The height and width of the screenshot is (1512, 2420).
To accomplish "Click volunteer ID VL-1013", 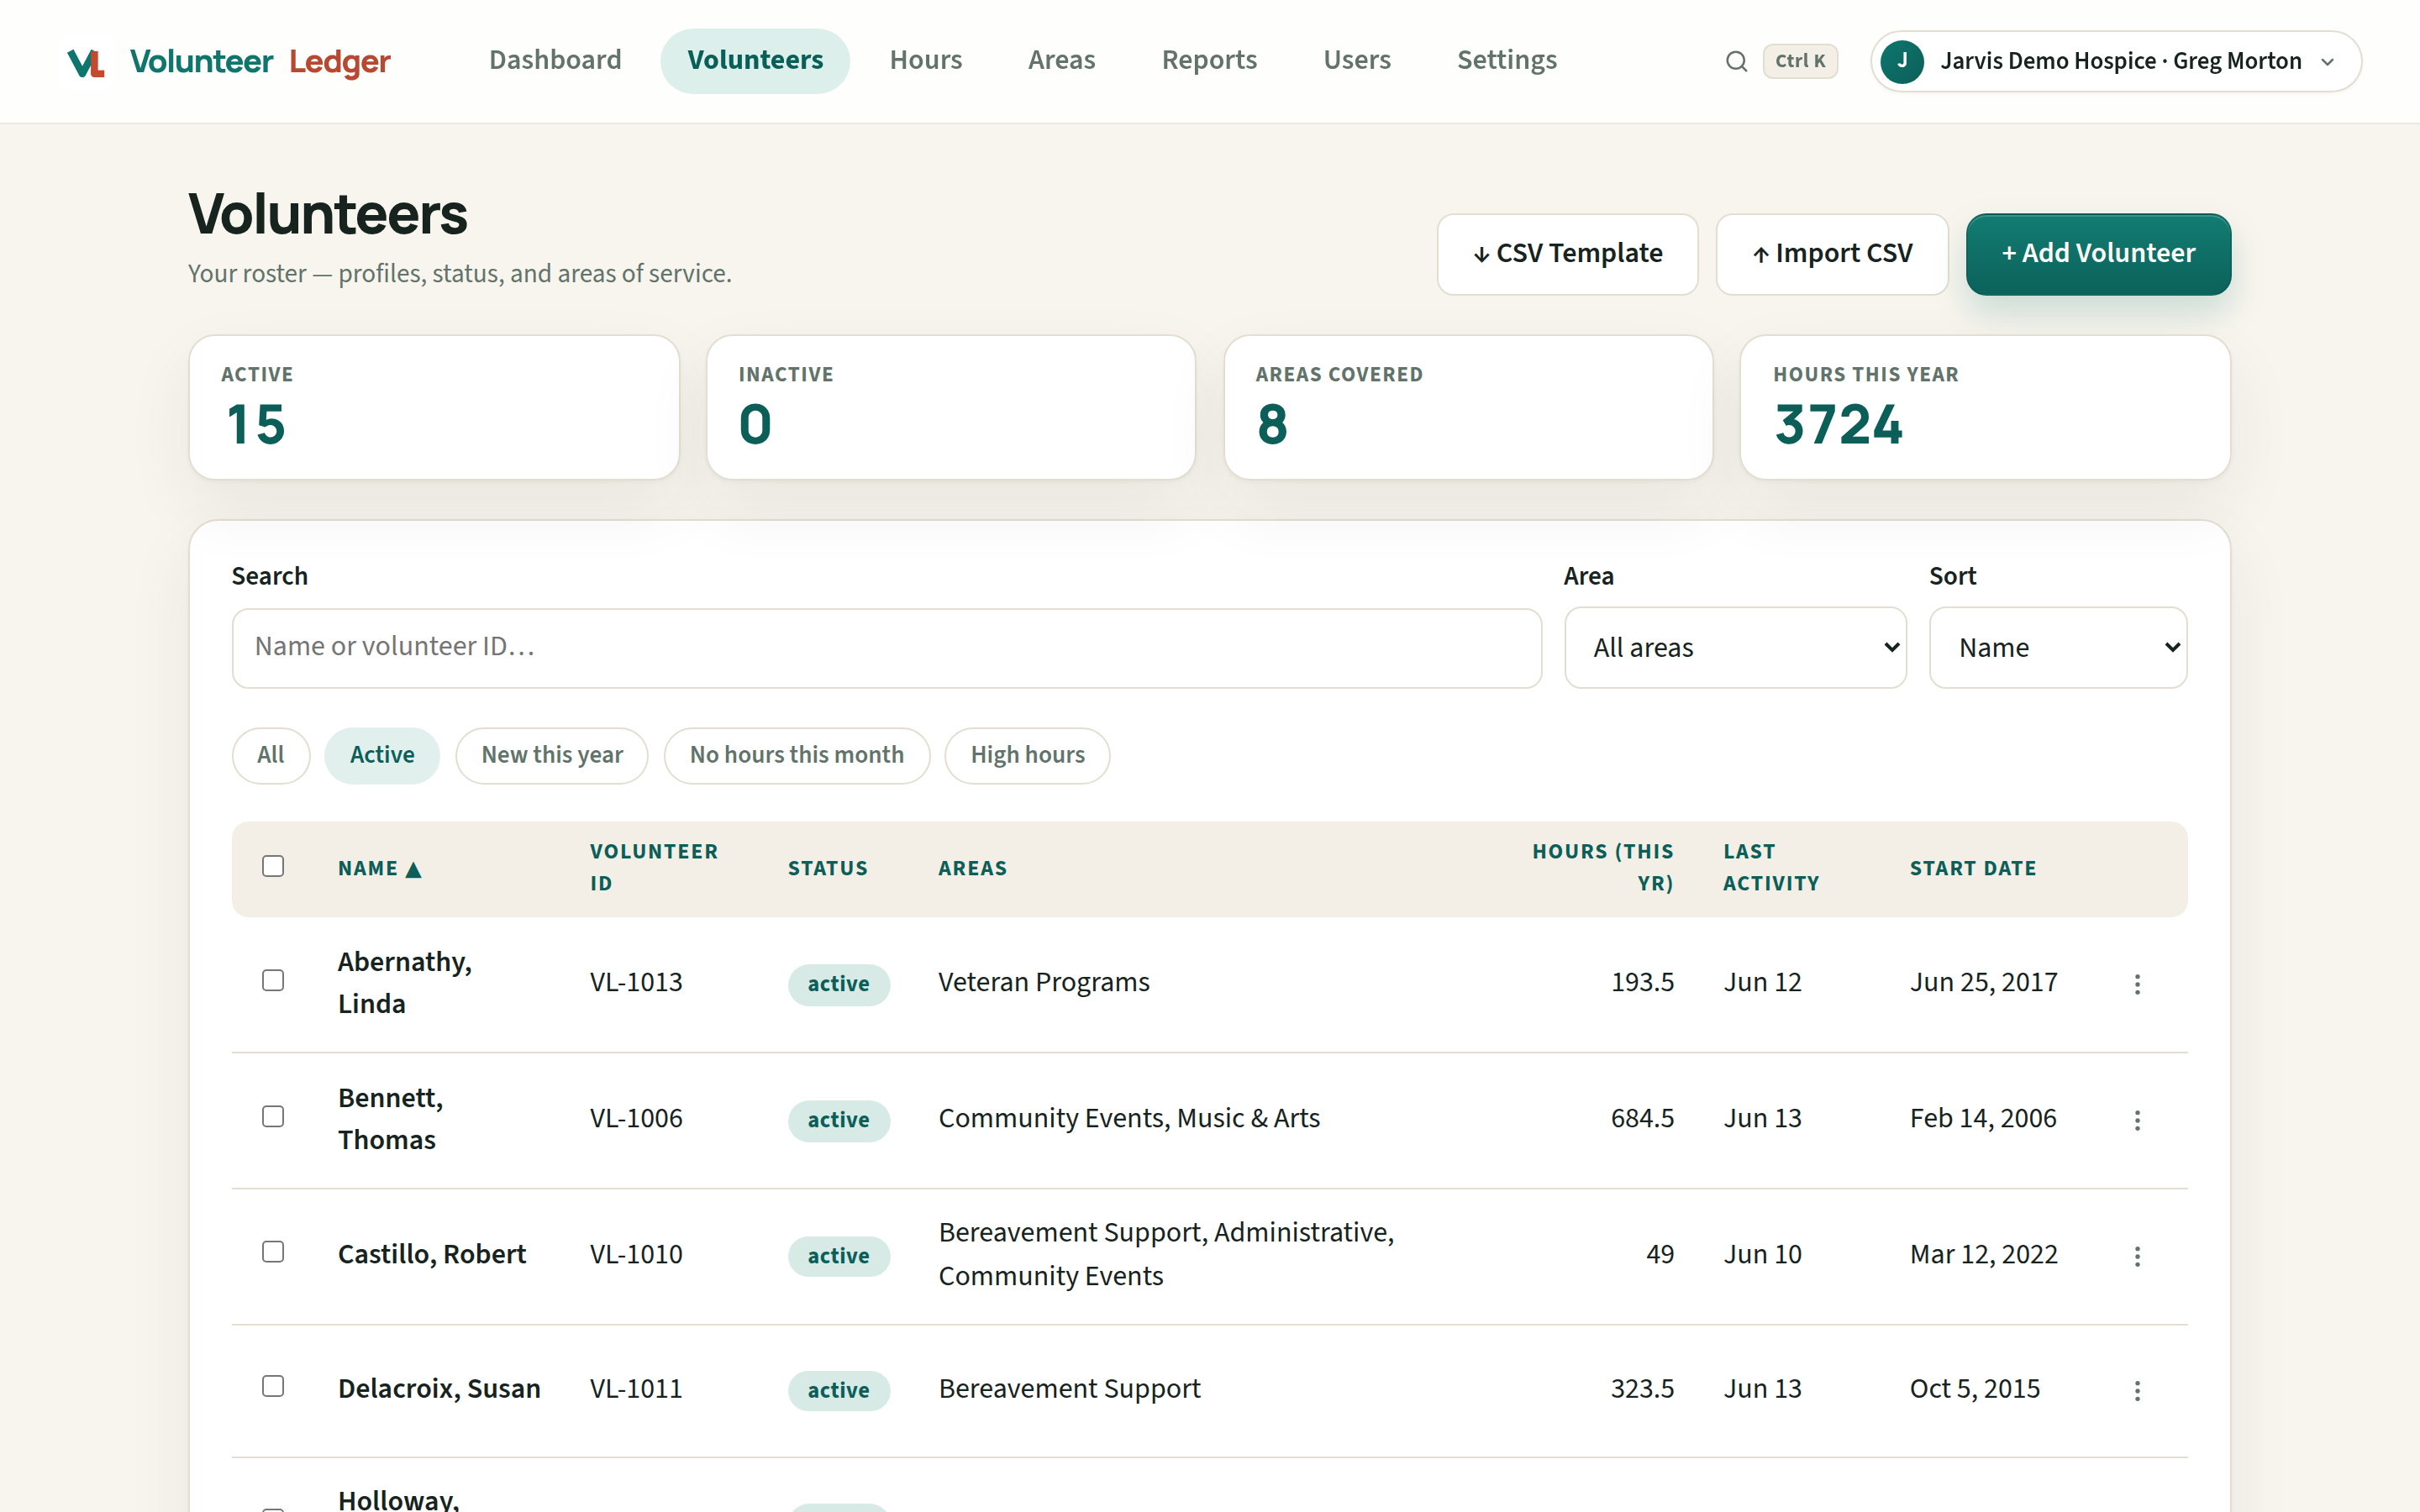I will click(x=636, y=982).
